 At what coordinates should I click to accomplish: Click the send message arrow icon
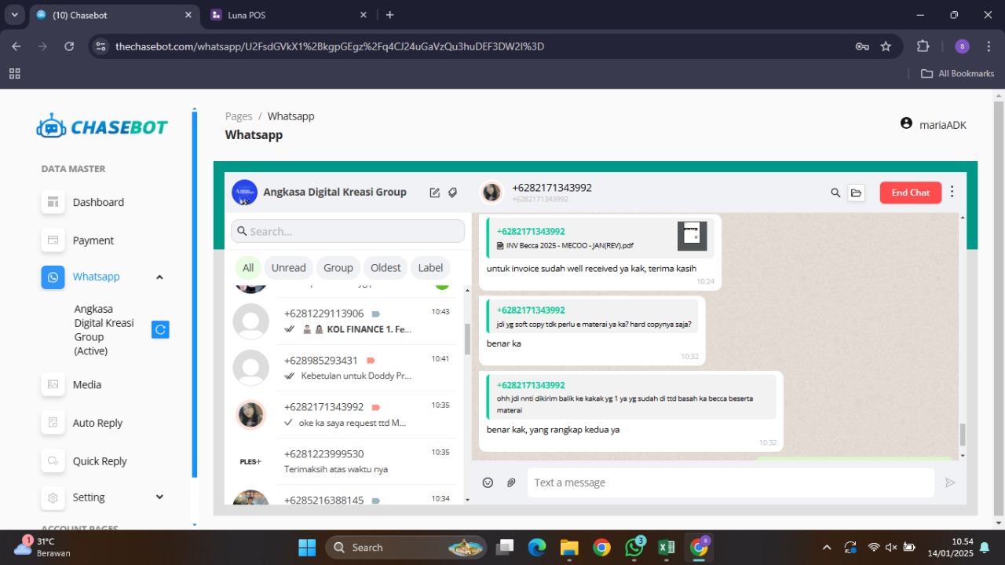pos(950,482)
